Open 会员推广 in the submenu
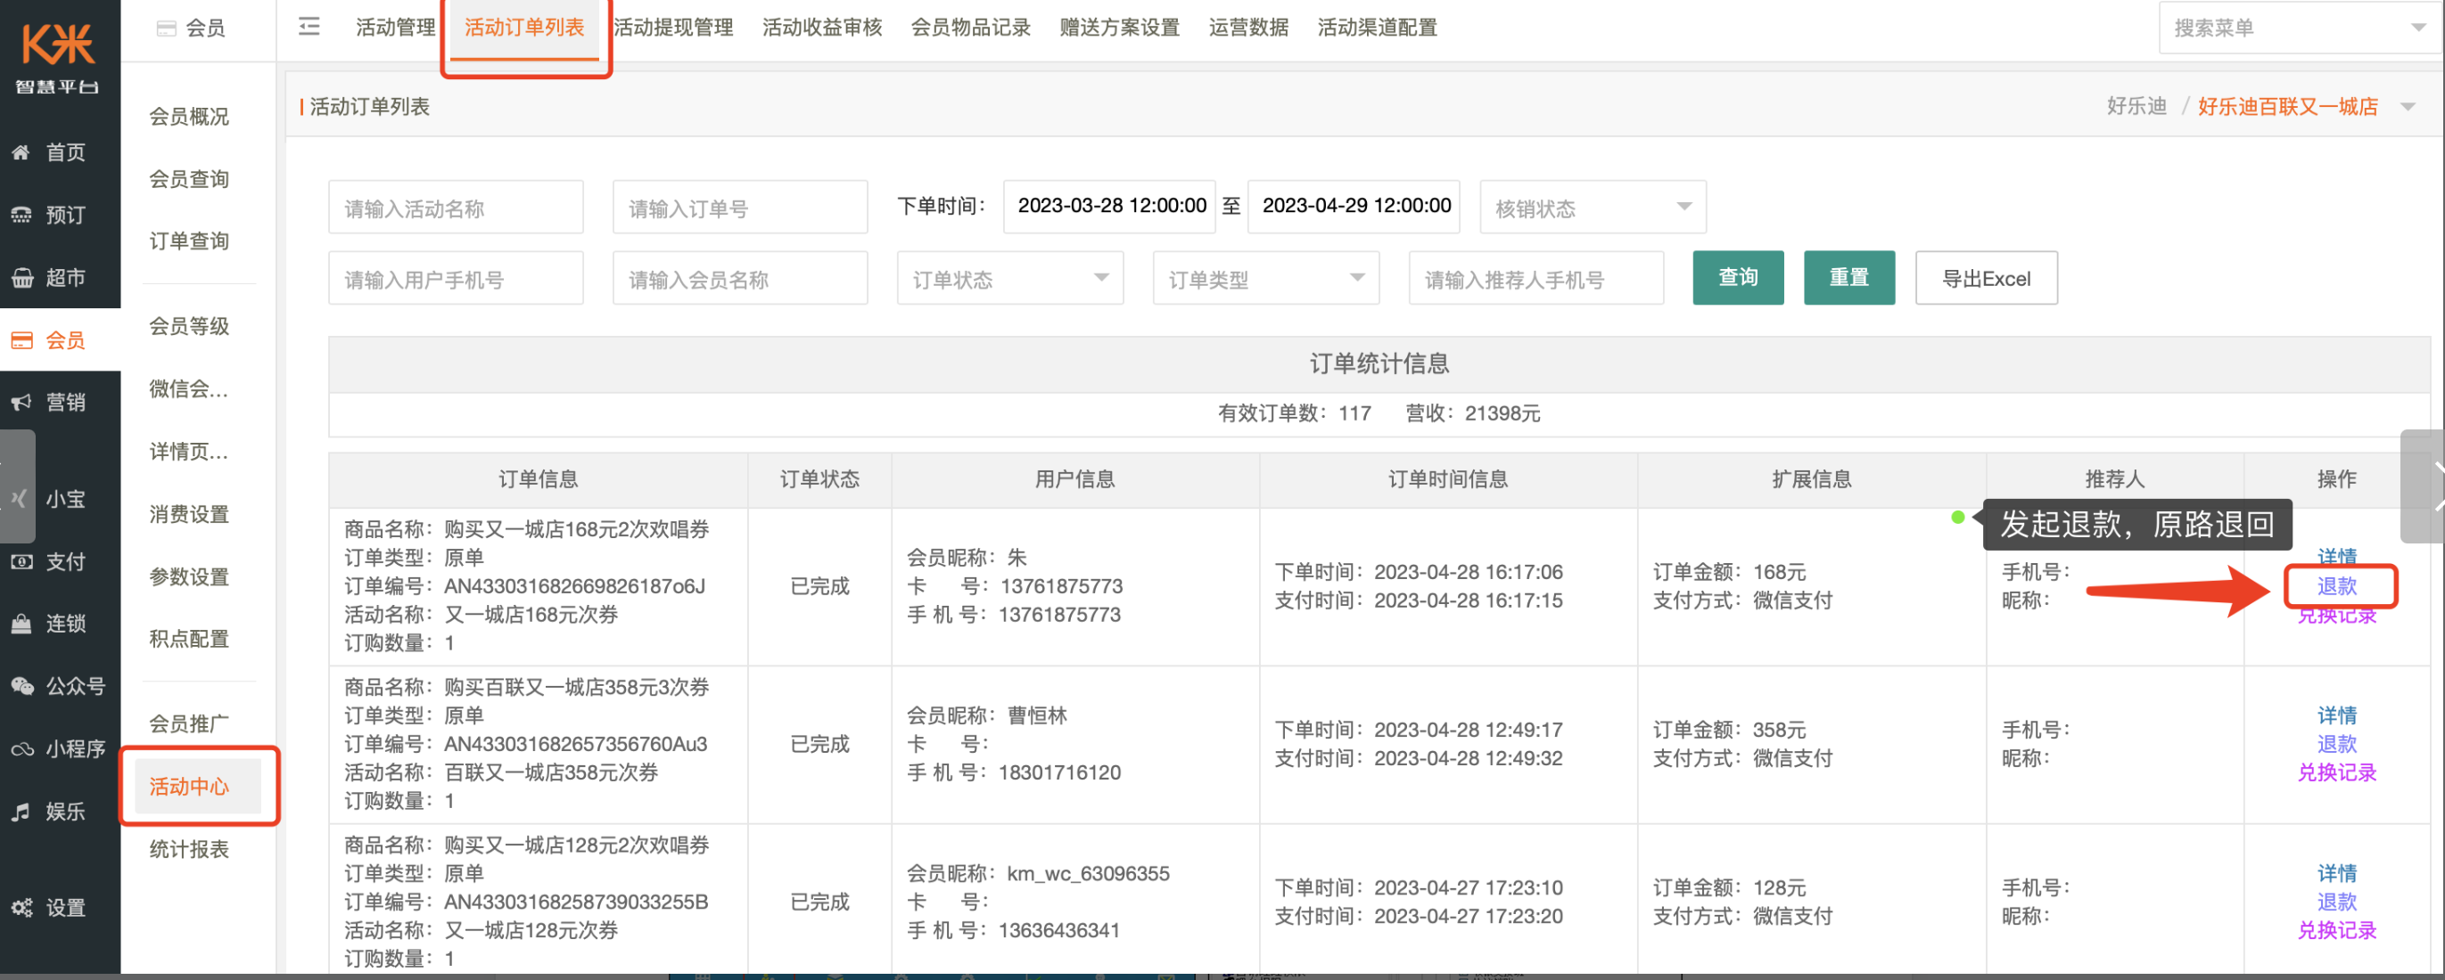 coord(189,723)
